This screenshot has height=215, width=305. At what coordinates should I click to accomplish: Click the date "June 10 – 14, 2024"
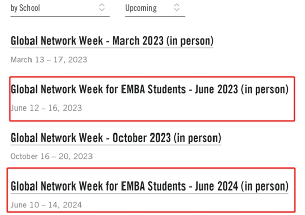click(46, 204)
